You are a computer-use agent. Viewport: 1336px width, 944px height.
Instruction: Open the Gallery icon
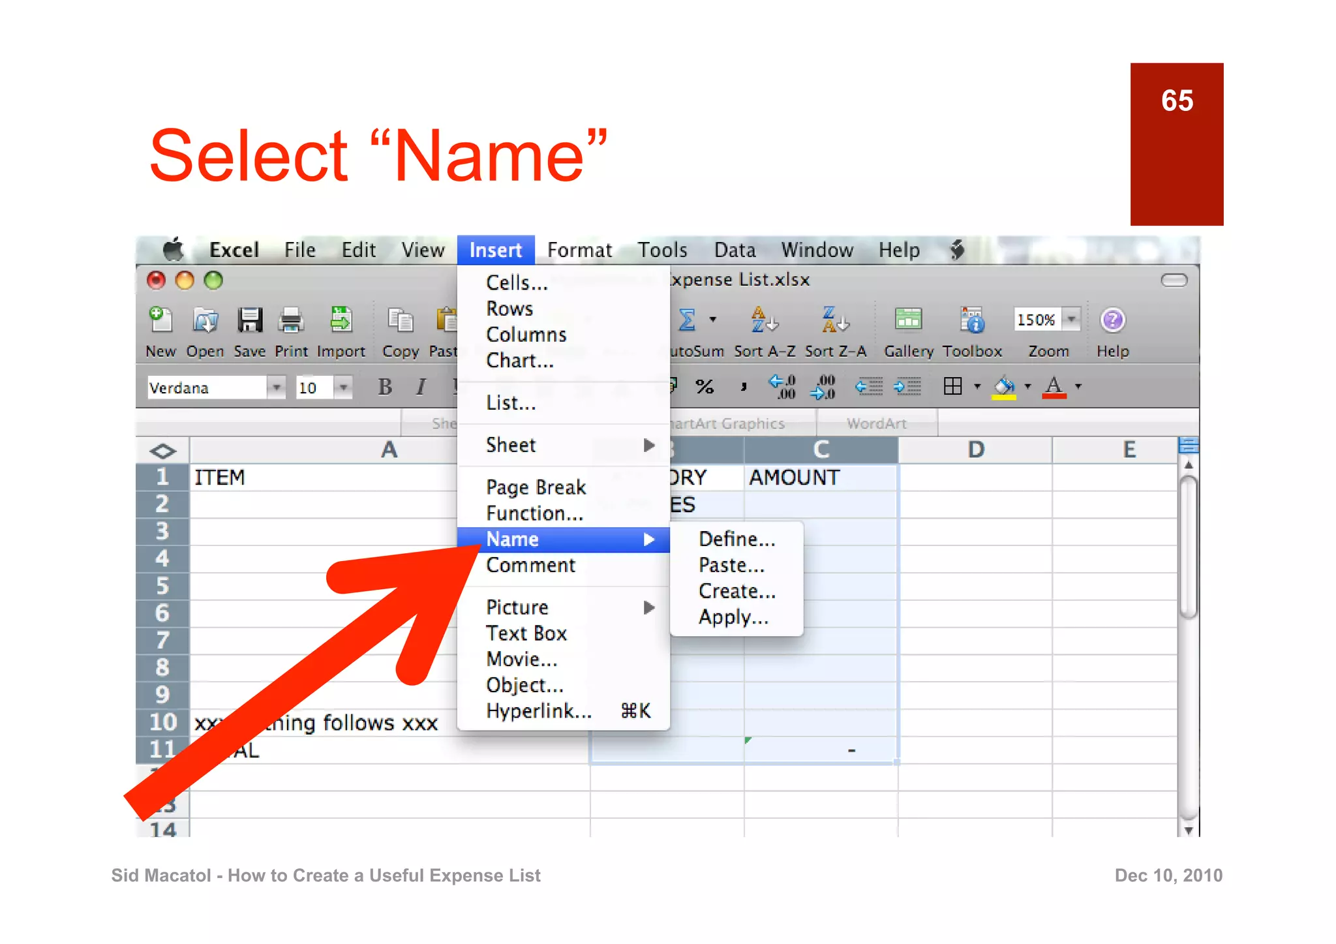[x=908, y=320]
